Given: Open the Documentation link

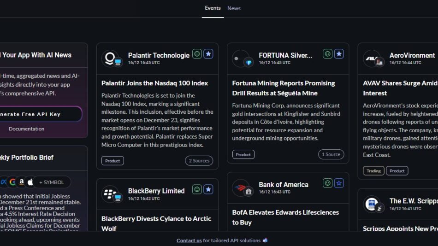Looking at the screenshot, I should pos(26,129).
